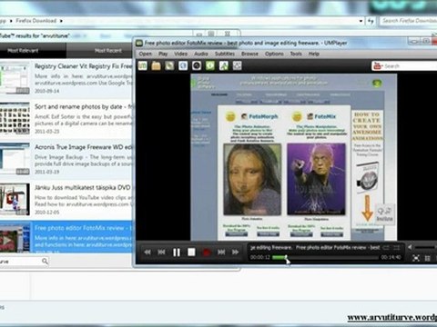Click the yellow folder icon in UMPlayer toolbar
Viewport: 437px width, 327px height.
(x=156, y=65)
